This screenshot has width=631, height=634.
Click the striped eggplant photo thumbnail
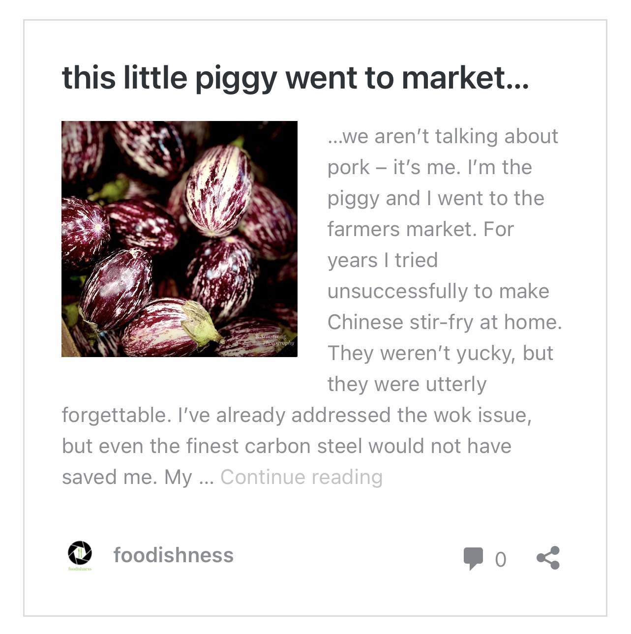click(179, 239)
